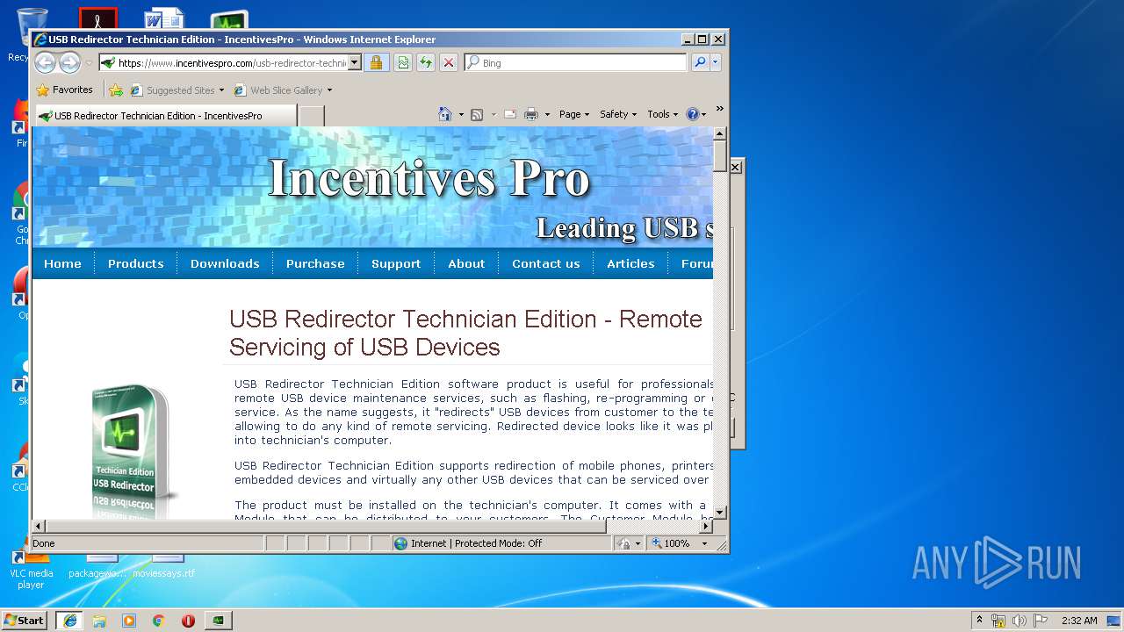The height and width of the screenshot is (632, 1124).
Task: Add page to Favorites bar icon
Action: (115, 90)
